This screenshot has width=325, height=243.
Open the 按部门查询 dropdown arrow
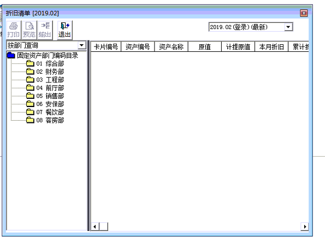pyautogui.click(x=82, y=45)
